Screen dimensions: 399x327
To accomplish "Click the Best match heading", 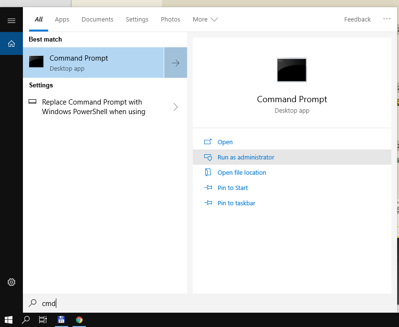I will click(45, 40).
